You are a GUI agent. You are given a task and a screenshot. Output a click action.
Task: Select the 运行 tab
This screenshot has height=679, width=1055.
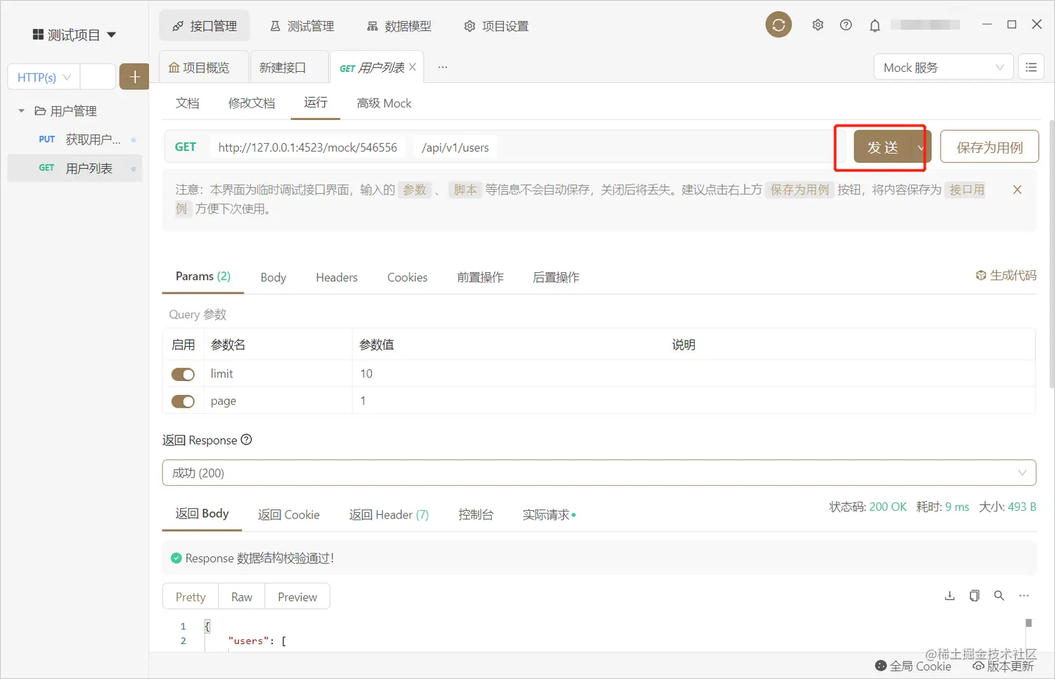[x=315, y=103]
